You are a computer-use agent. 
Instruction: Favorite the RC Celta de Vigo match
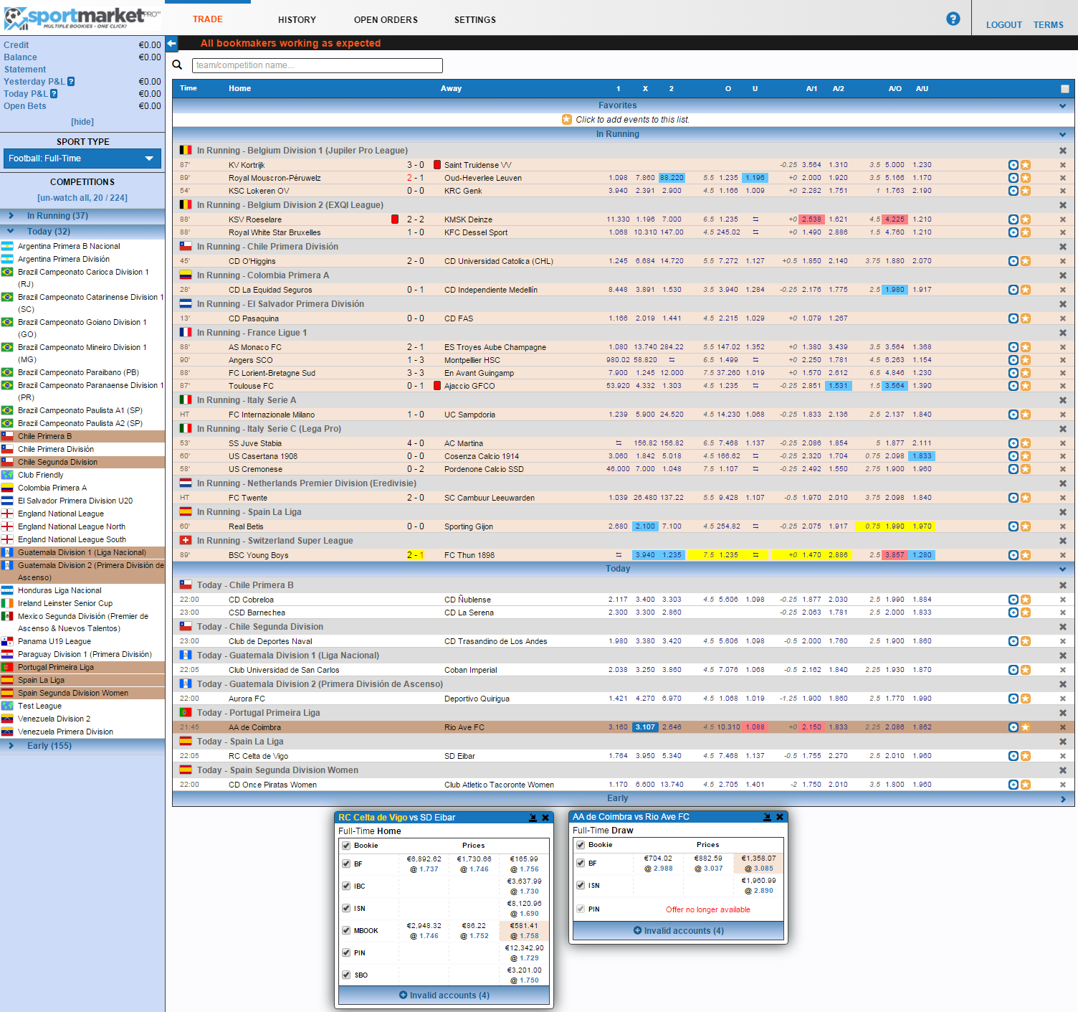(1026, 756)
